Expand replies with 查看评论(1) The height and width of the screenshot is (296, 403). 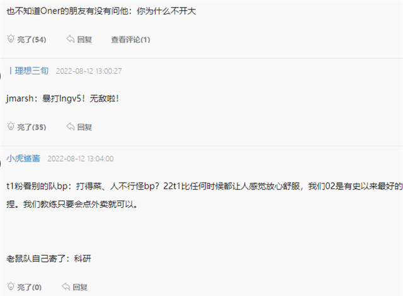[x=130, y=40]
